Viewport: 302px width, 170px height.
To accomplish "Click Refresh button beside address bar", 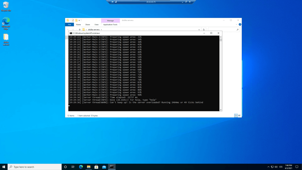I will coord(204,30).
